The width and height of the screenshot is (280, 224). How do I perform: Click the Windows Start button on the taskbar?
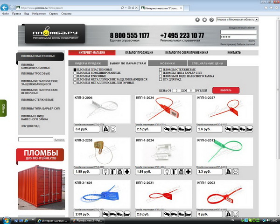click(x=7, y=220)
